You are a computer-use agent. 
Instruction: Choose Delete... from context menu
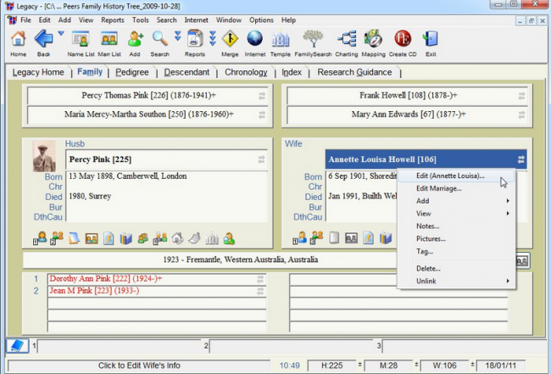[x=428, y=268]
